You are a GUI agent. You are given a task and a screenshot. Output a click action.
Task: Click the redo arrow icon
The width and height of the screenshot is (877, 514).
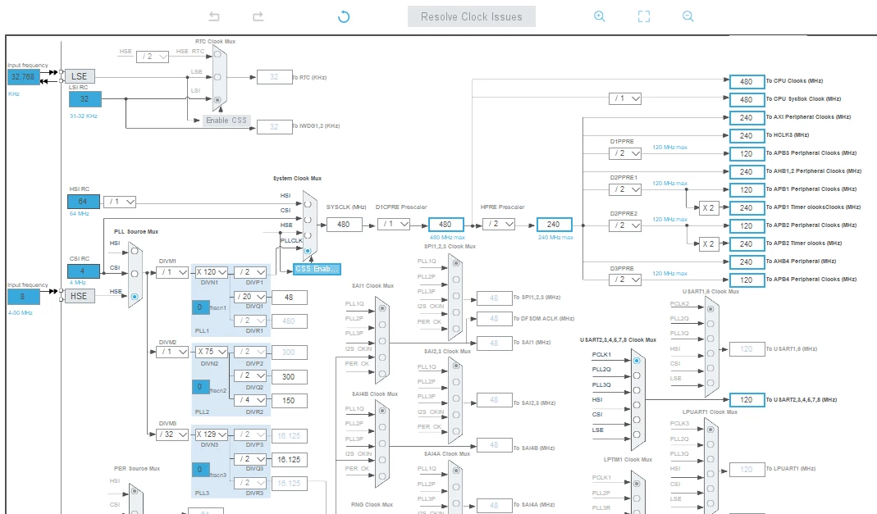point(258,16)
